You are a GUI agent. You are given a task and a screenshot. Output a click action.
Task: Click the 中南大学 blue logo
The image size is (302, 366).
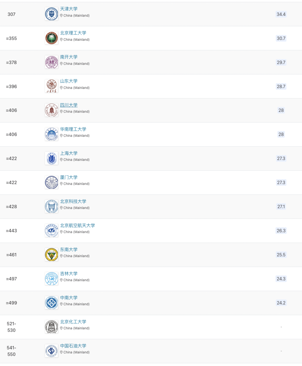pyautogui.click(x=51, y=303)
